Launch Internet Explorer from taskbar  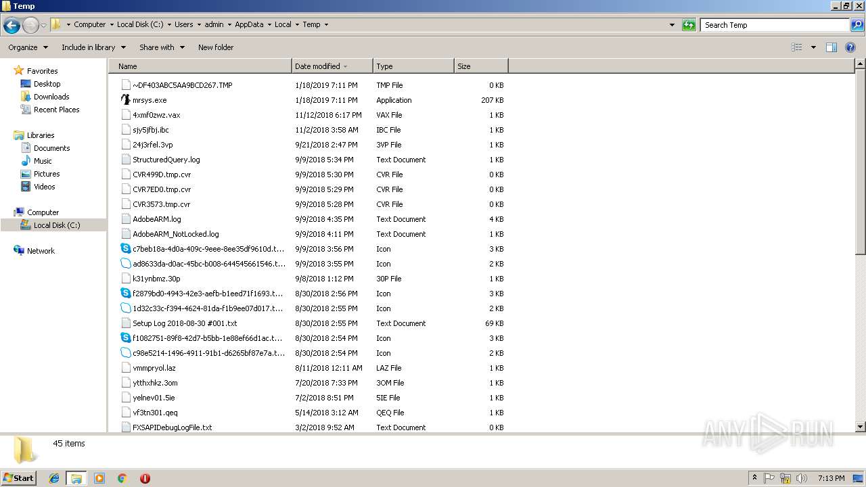pos(54,478)
